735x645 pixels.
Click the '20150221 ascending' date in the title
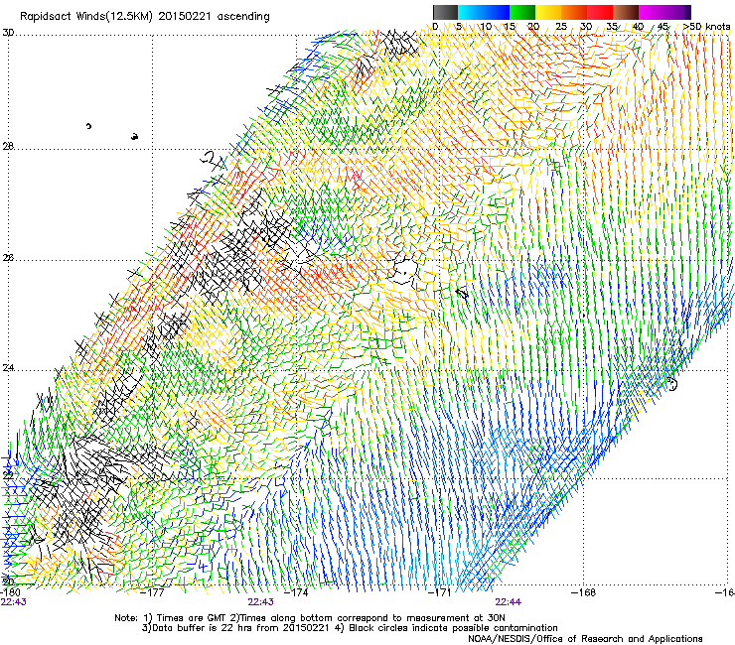tap(215, 17)
